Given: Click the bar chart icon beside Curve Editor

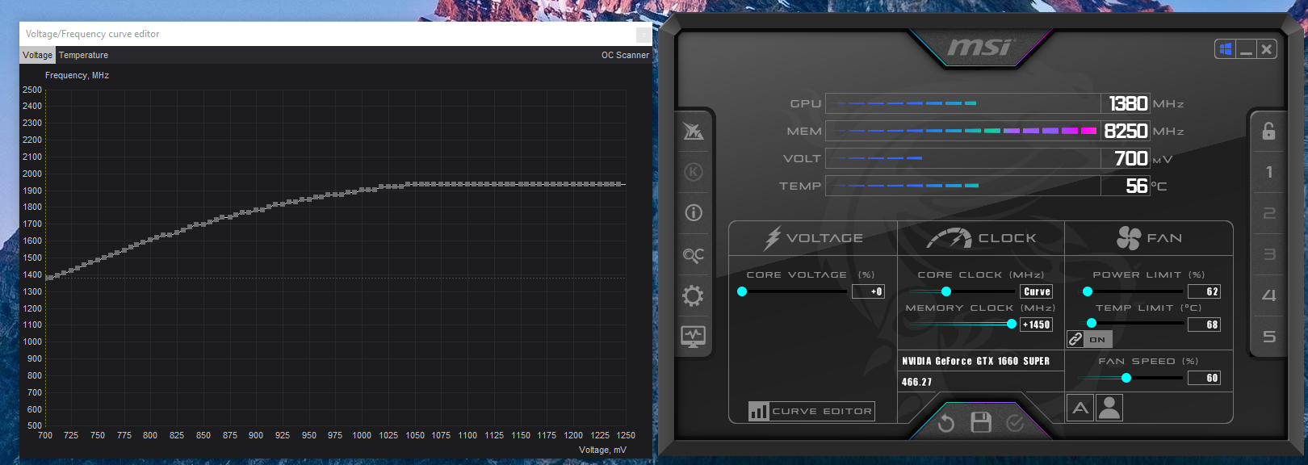Looking at the screenshot, I should click(x=758, y=411).
